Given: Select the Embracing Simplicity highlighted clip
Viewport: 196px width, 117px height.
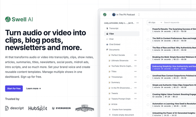Looking at the screenshot, I should [173, 68].
